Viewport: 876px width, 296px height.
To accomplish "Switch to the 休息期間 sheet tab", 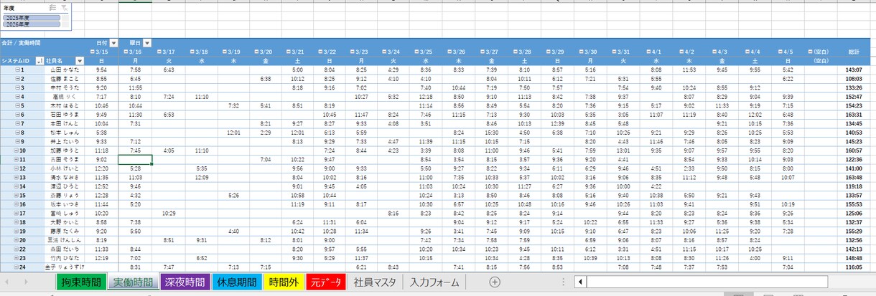I will 236,282.
